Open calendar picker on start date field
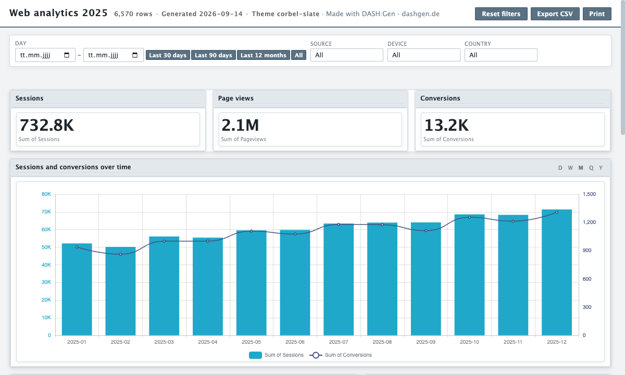This screenshot has height=375, width=625. (x=67, y=55)
